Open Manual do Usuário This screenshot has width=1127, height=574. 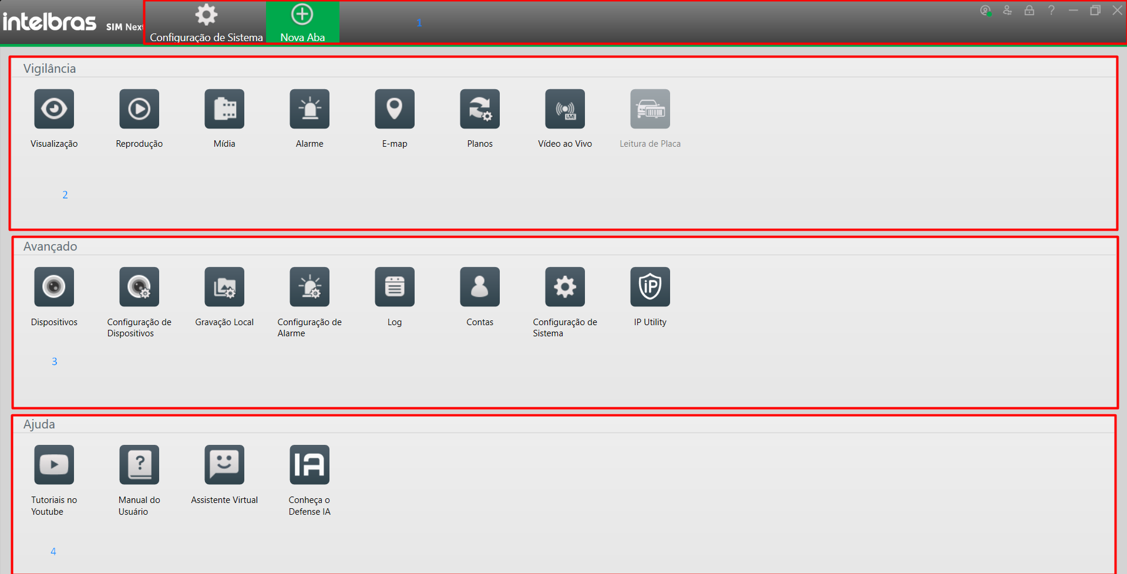pos(139,465)
